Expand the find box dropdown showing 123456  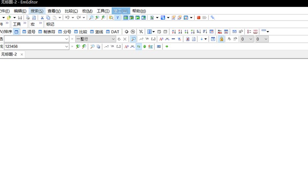67,47
